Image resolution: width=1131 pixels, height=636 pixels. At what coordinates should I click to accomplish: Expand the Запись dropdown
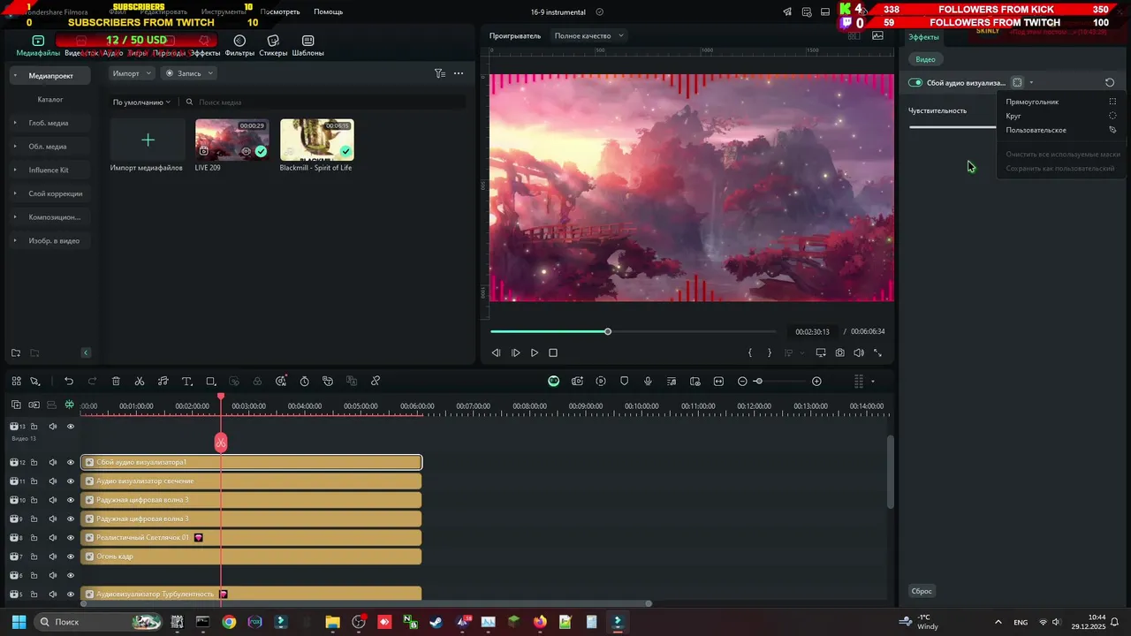[187, 73]
